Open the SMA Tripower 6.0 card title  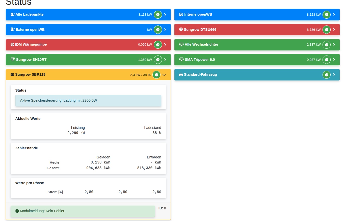click(x=200, y=60)
